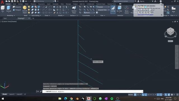Open the World coordinate system dropdown
The width and height of the screenshot is (179, 101).
(x=89, y=13)
